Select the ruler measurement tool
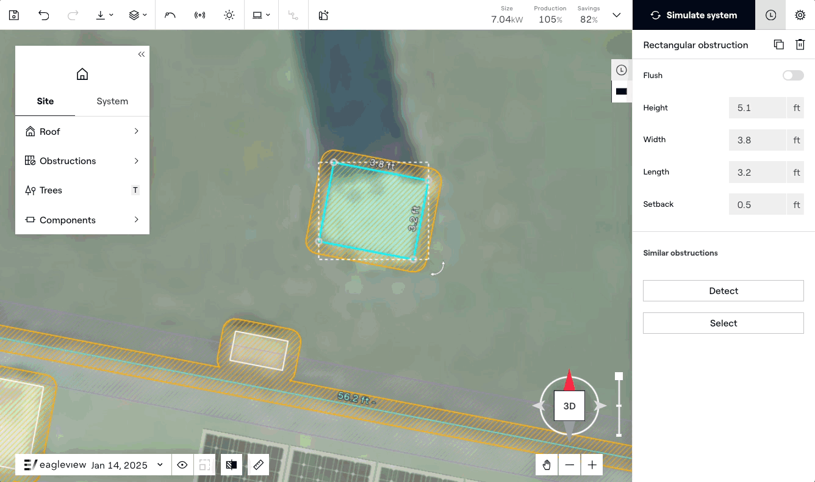Viewport: 815px width, 482px height. click(258, 465)
